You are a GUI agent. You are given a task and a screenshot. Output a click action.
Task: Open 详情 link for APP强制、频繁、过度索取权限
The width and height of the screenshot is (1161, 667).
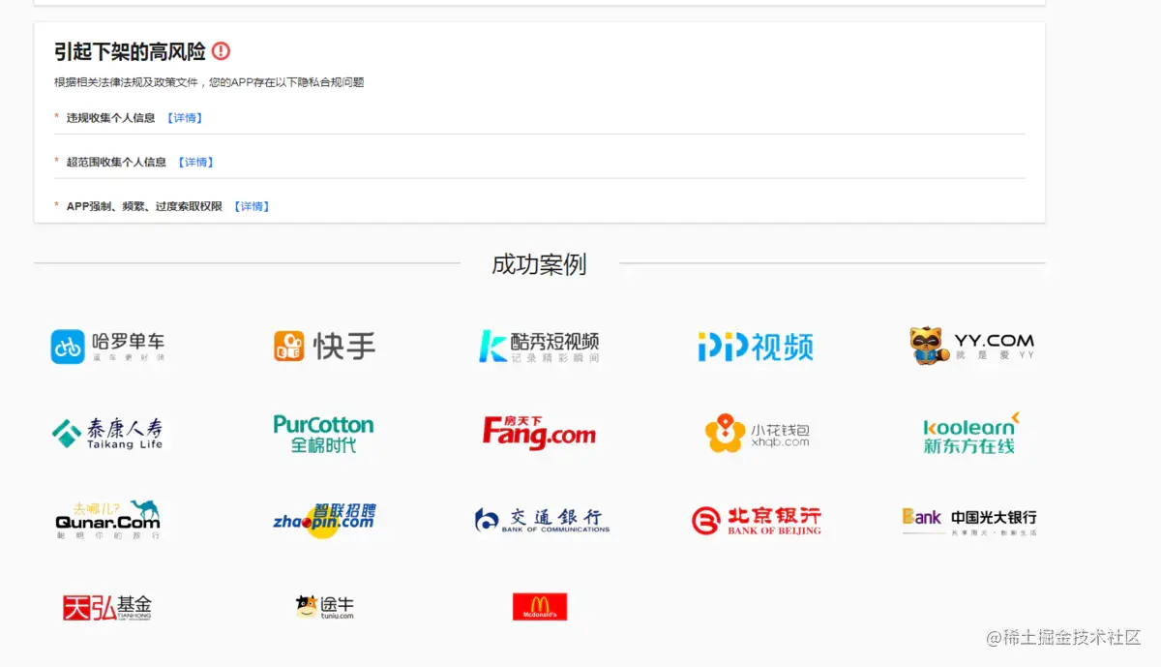(x=252, y=206)
